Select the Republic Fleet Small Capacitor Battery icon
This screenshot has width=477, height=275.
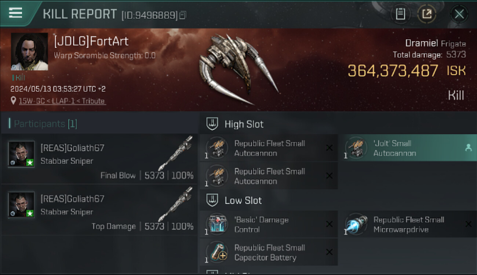[216, 252]
